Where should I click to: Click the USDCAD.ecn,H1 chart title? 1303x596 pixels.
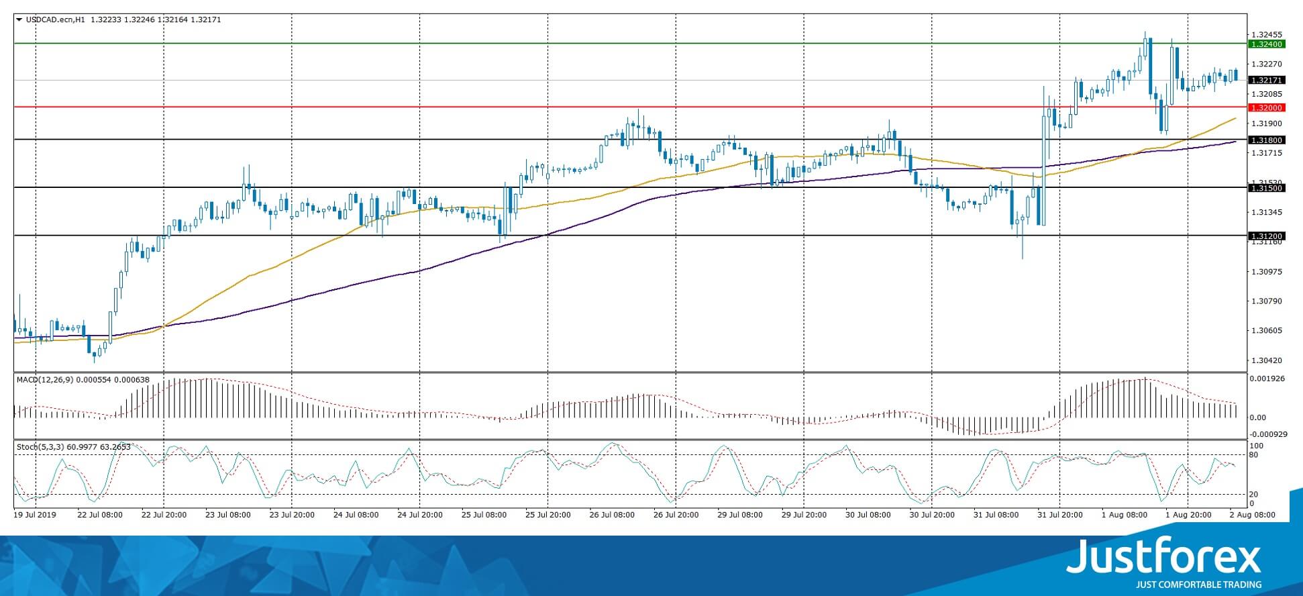pyautogui.click(x=56, y=20)
